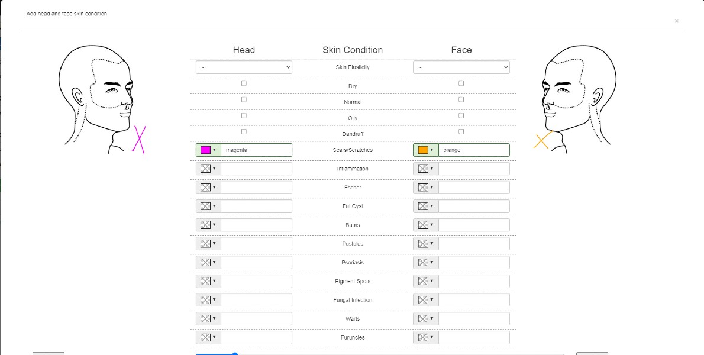
Task: Open the magenta Scars/Scratches swatch for Head
Action: tap(208, 150)
